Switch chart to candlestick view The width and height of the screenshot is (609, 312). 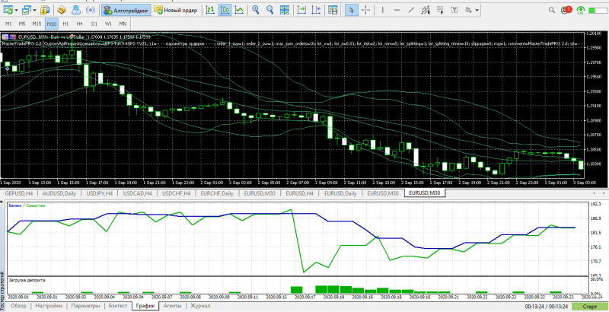(225, 10)
